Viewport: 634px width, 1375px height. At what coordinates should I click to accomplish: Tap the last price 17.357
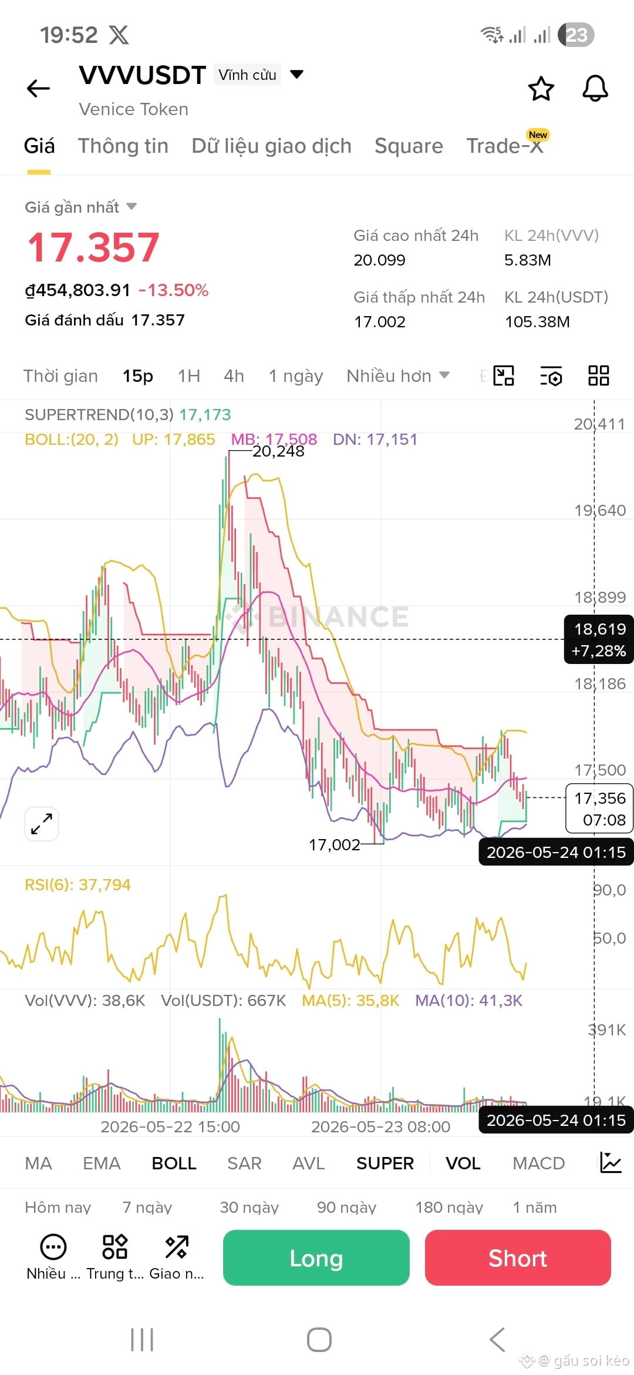(x=93, y=247)
